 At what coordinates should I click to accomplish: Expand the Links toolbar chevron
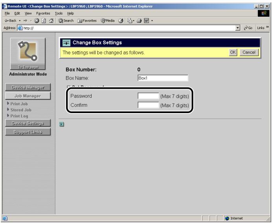tap(267, 27)
